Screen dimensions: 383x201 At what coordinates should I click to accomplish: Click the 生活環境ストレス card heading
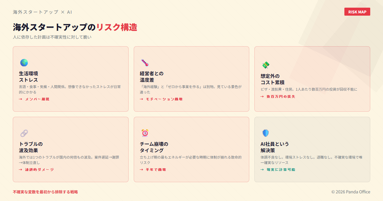click(x=28, y=77)
